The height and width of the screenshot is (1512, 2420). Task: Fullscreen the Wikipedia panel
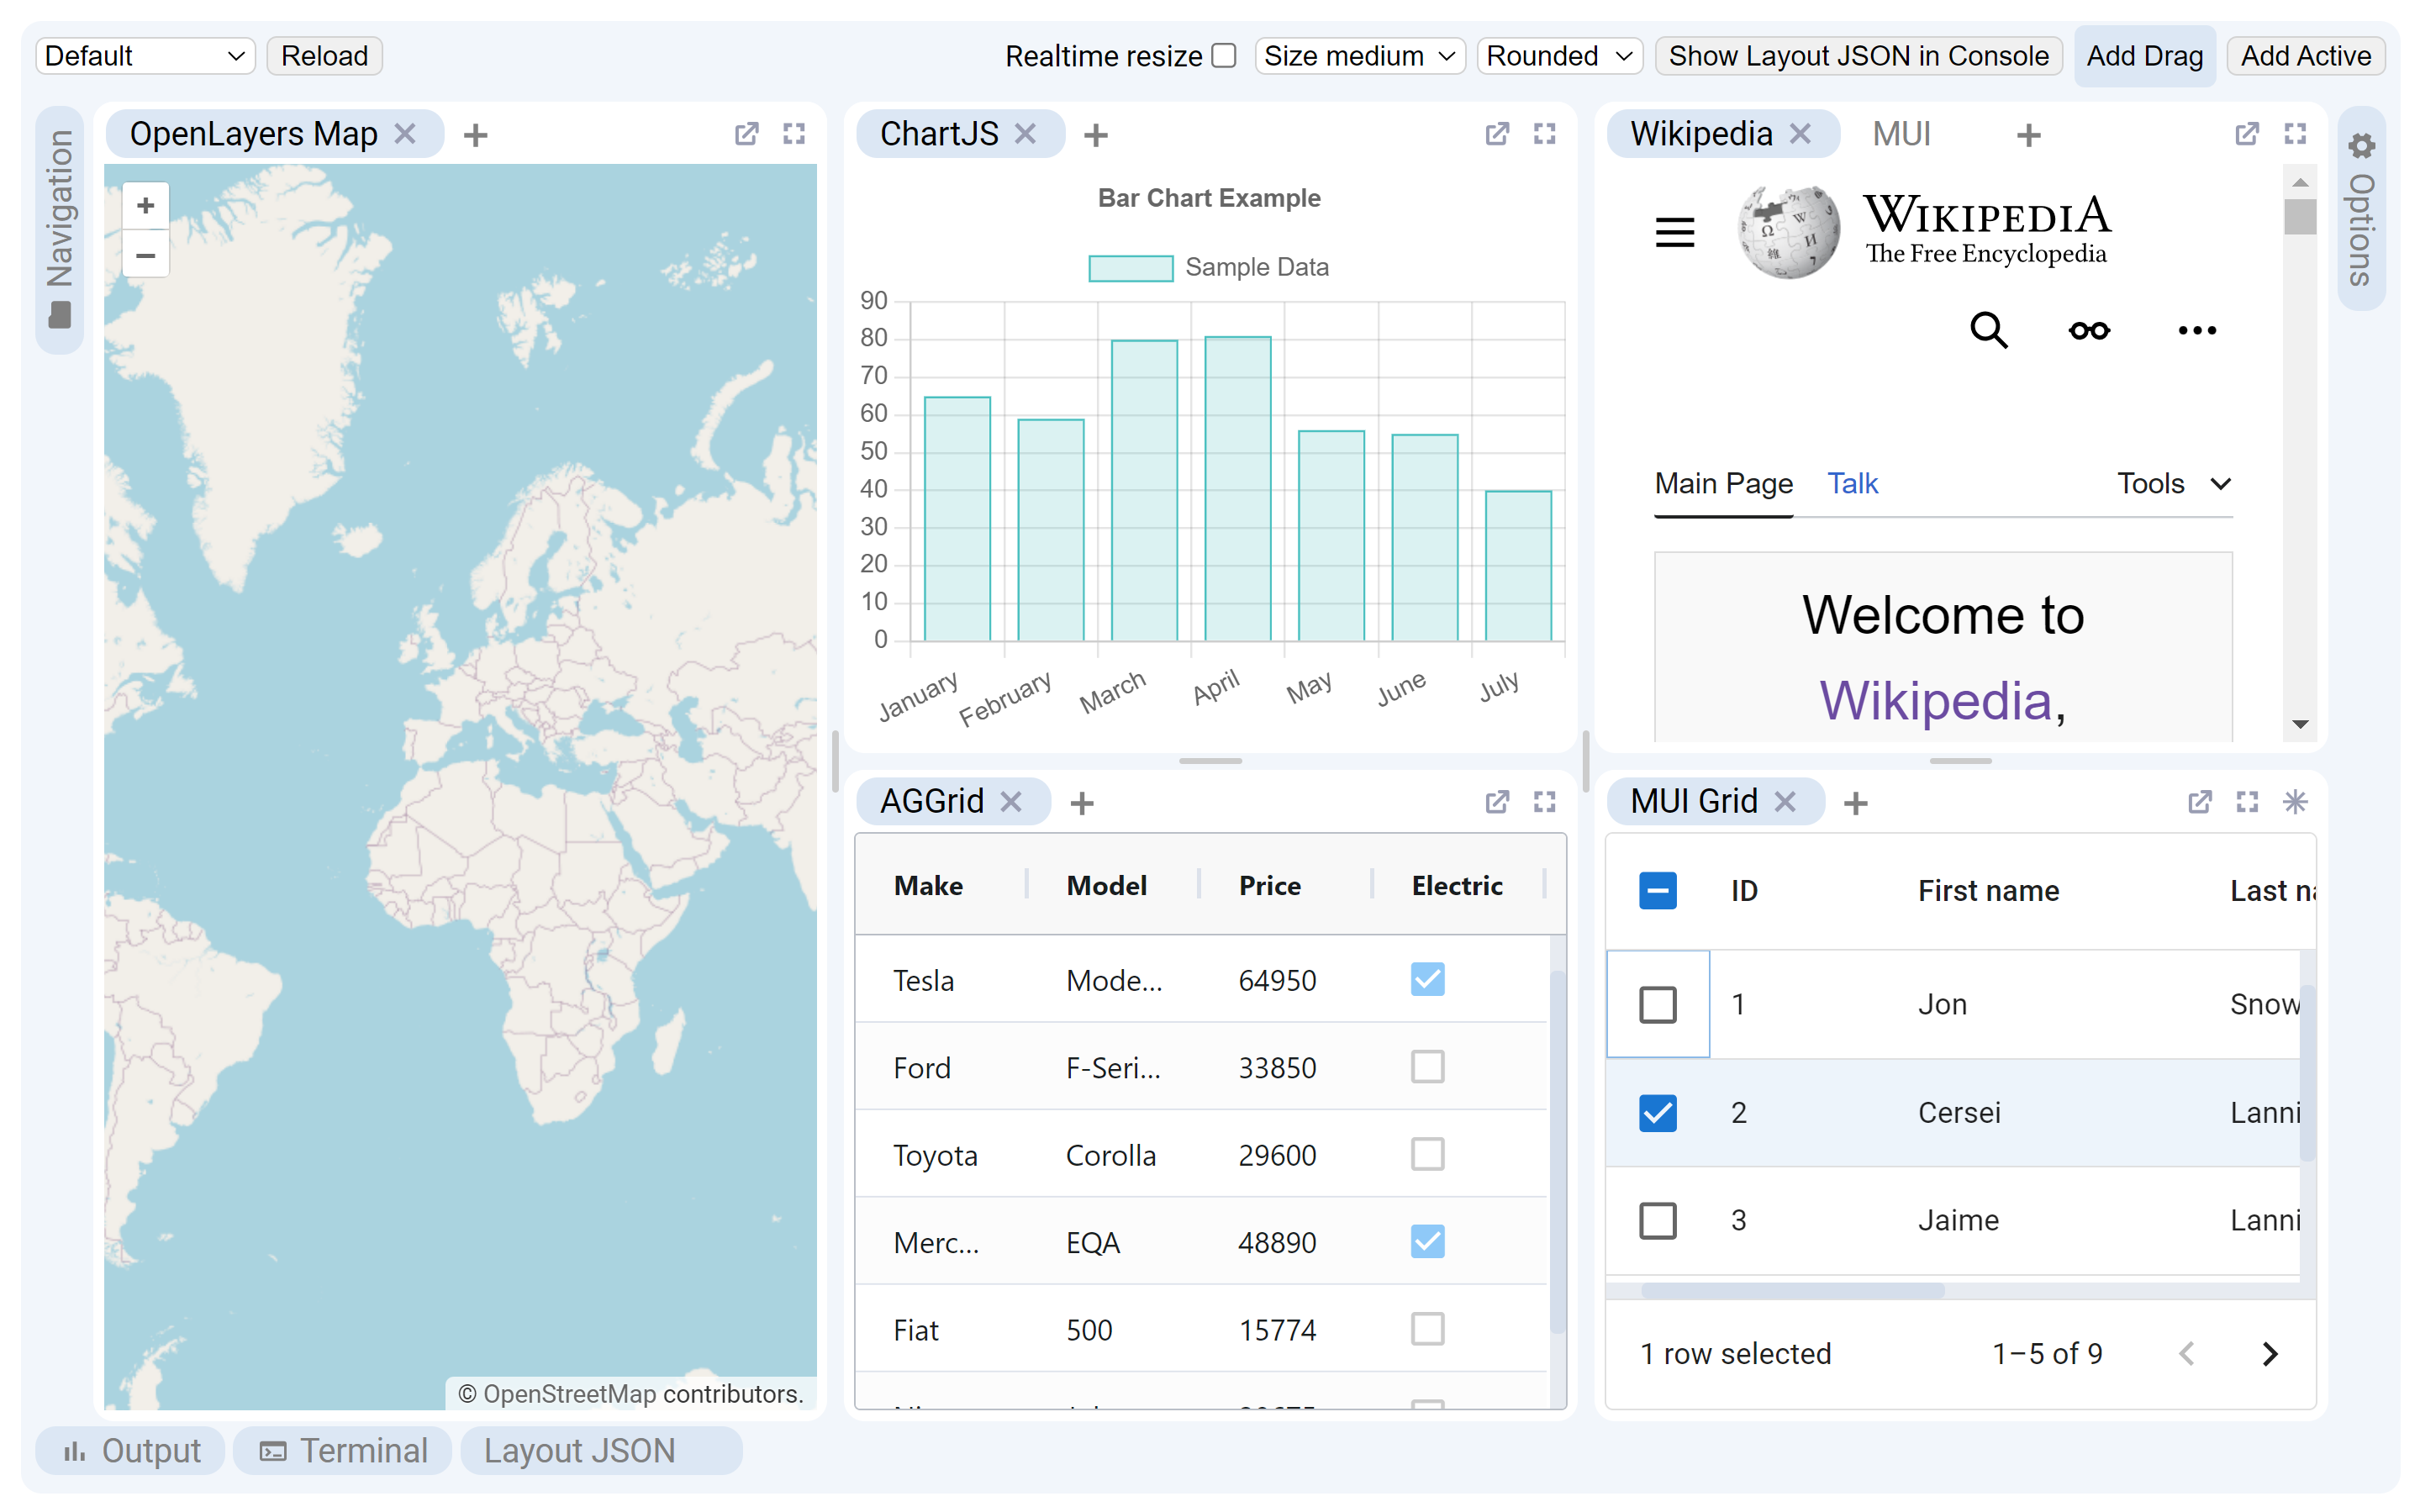(x=2294, y=133)
